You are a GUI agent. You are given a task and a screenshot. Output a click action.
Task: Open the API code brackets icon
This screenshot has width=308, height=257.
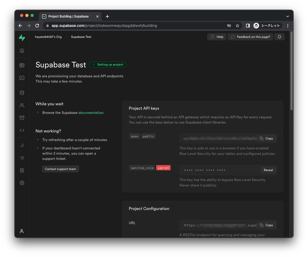click(22, 130)
